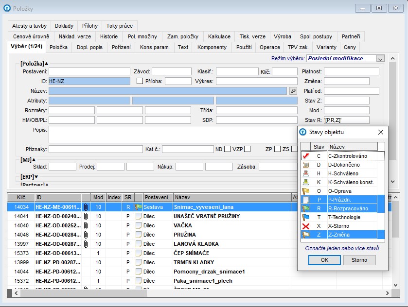This screenshot has width=408, height=307.
Task: Enable the VZP checkbox
Action: [248, 149]
